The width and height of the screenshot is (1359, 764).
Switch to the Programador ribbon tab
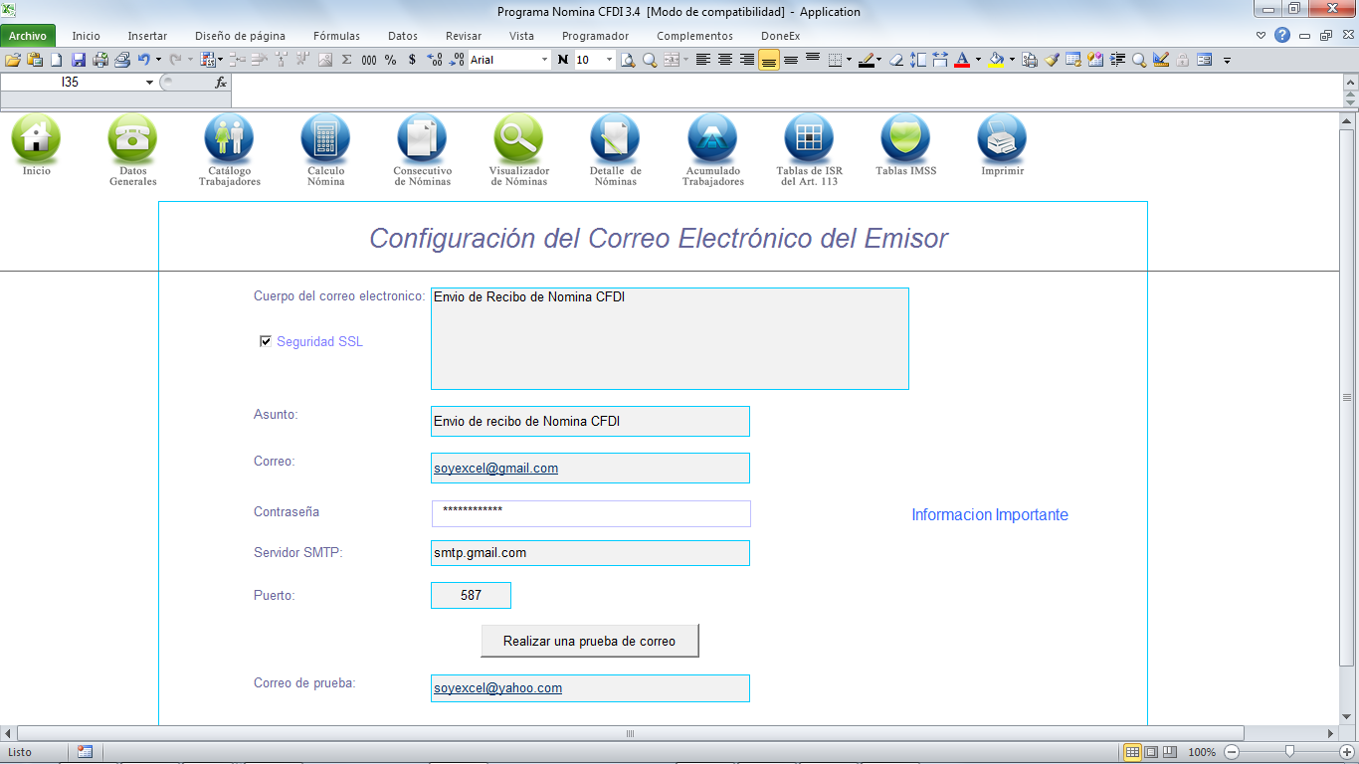(x=595, y=36)
